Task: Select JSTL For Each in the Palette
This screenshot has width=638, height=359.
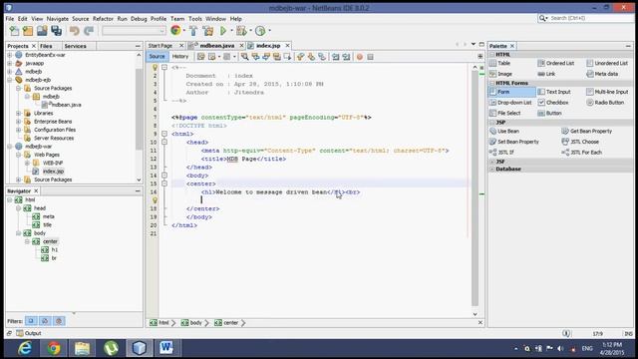Action: [x=582, y=153]
